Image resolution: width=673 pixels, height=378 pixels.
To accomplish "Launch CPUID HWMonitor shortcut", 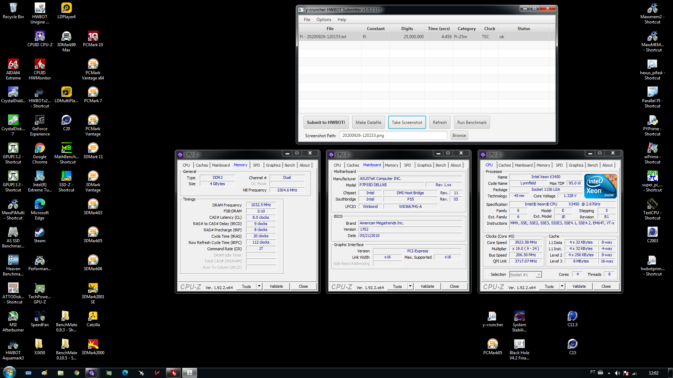I will click(40, 69).
